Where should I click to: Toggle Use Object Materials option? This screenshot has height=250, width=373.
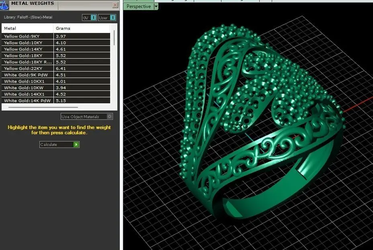86,117
